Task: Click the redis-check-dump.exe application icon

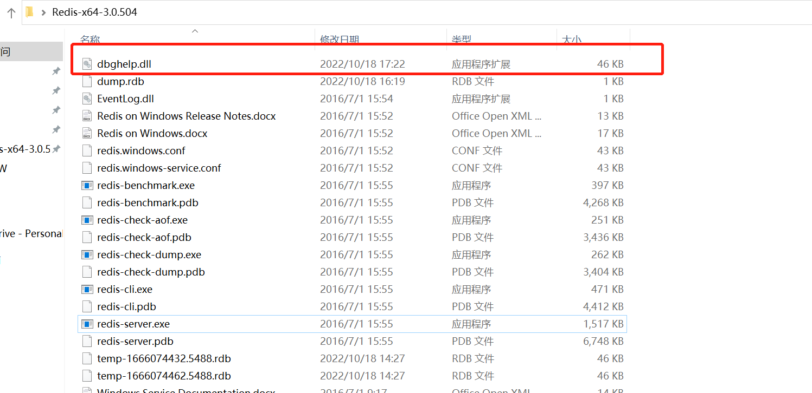Action: [87, 254]
